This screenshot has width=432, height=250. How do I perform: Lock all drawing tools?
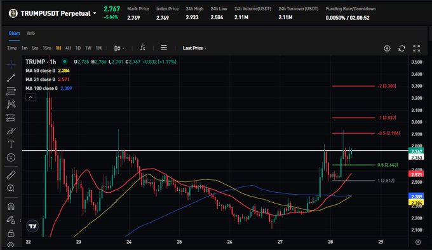tap(11, 233)
